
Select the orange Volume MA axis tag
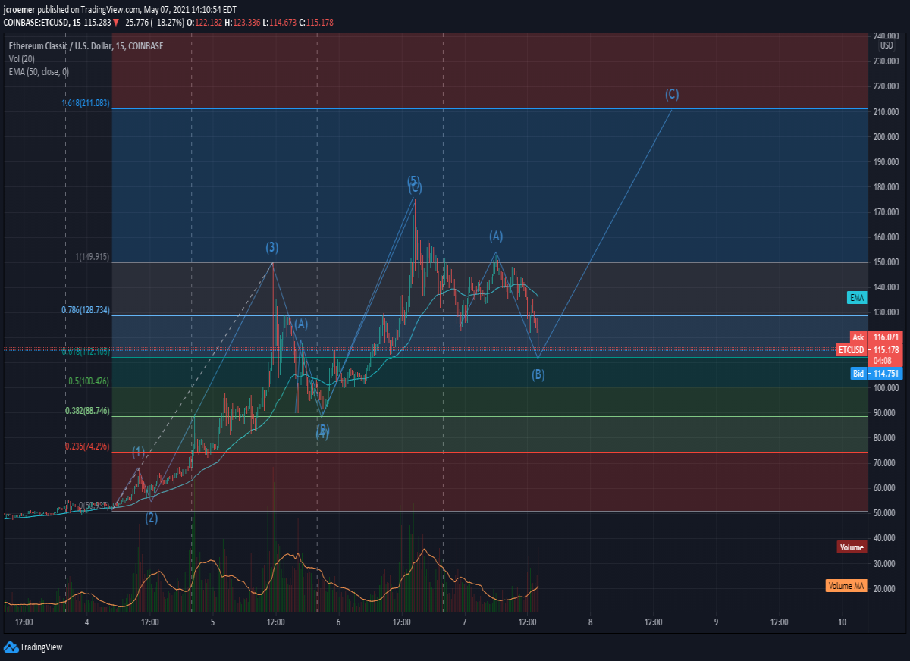[846, 586]
